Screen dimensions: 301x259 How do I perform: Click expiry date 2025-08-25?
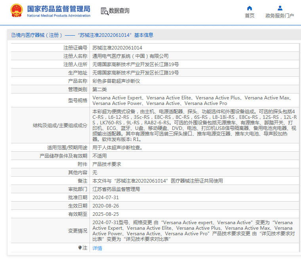point(106,214)
